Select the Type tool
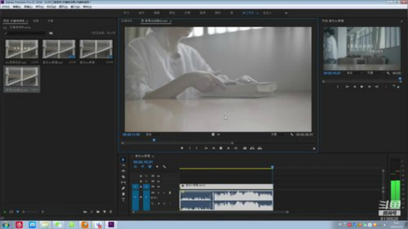This screenshot has height=229, width=408. click(124, 200)
